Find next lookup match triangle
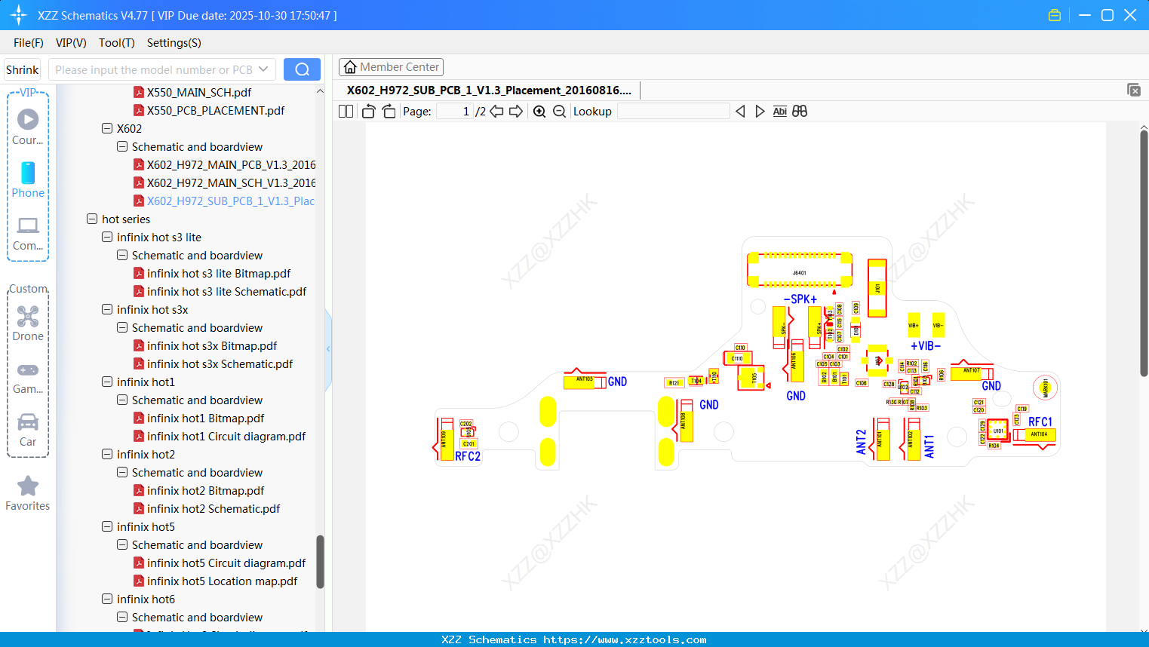This screenshot has height=647, width=1149. [x=760, y=112]
